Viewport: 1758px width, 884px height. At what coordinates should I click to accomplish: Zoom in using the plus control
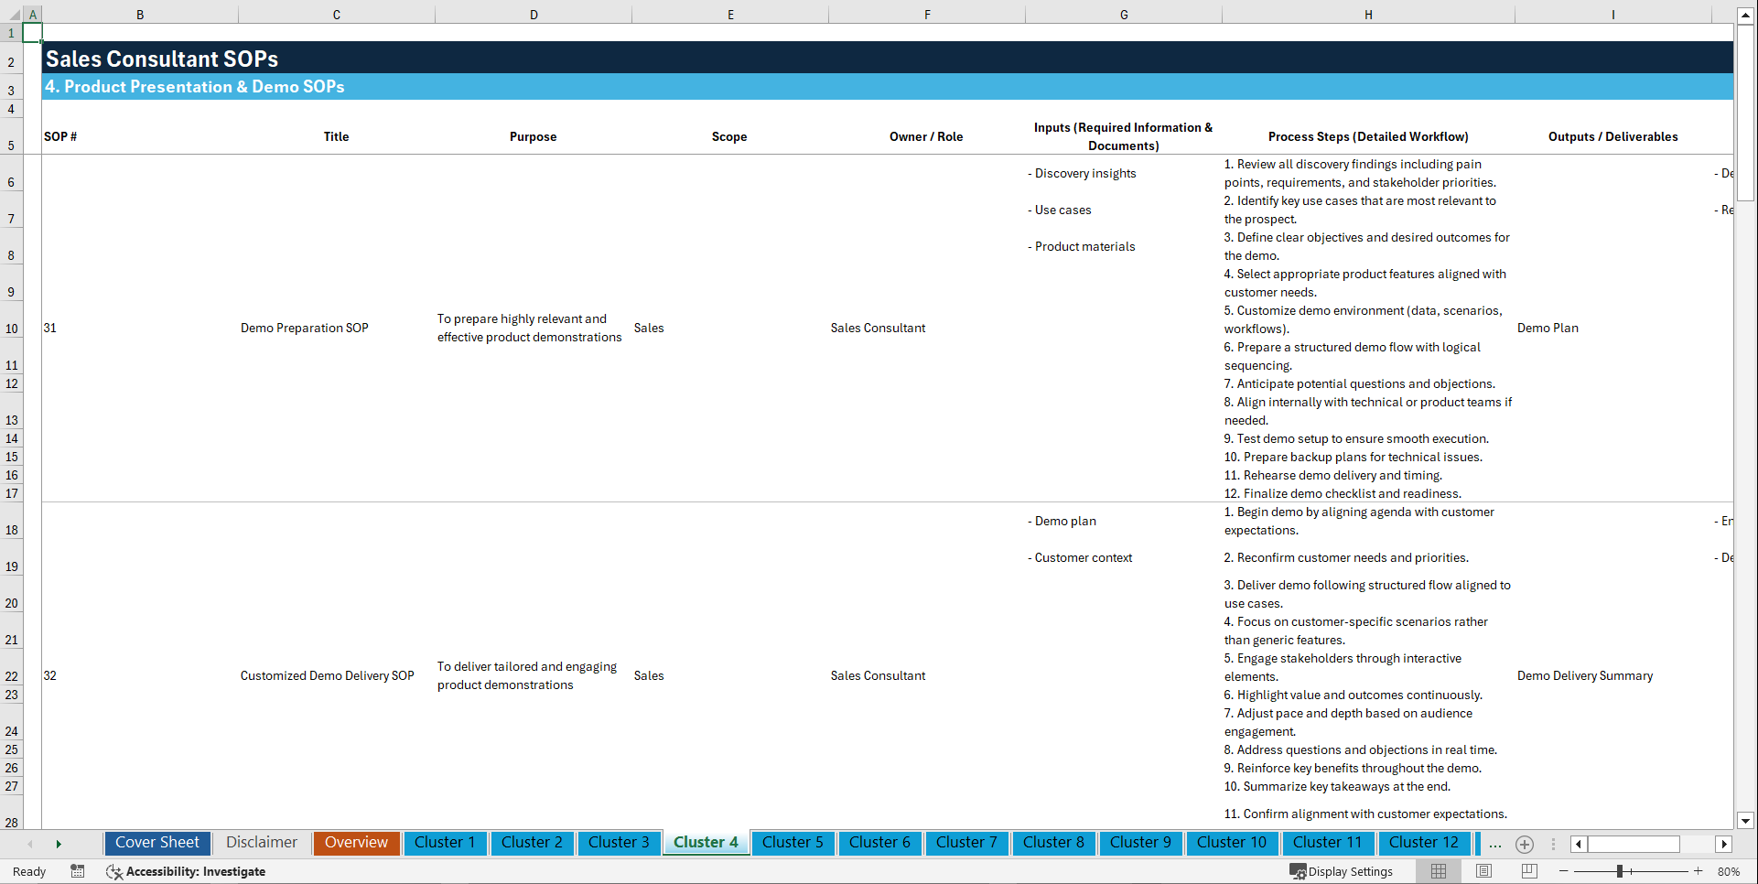pos(1699,871)
